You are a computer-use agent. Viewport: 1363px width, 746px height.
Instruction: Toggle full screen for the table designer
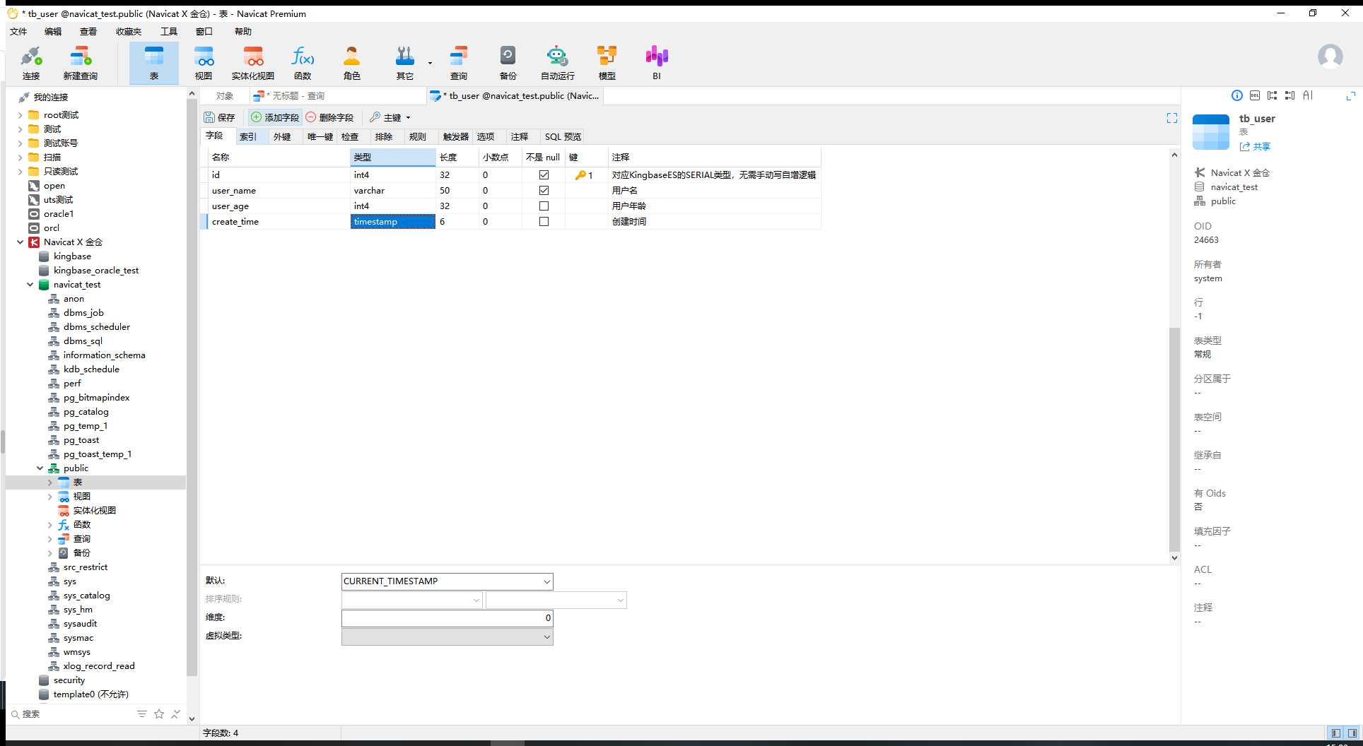(1172, 118)
